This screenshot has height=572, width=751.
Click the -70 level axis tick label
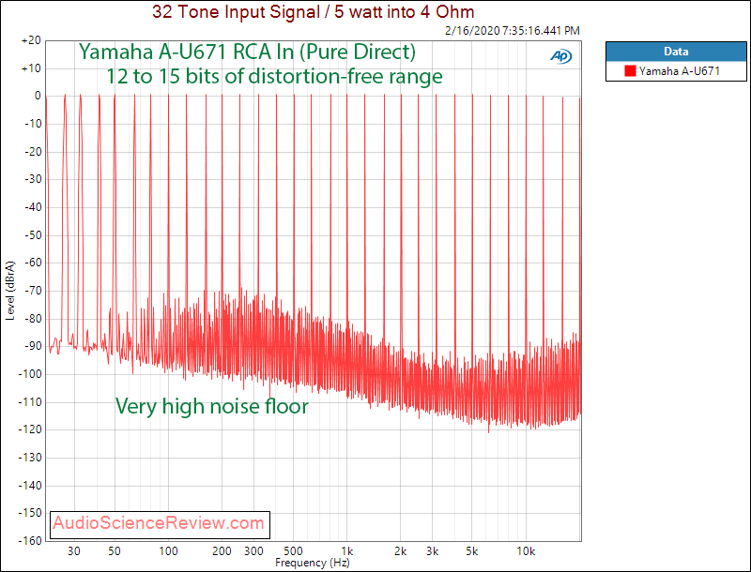coord(33,291)
